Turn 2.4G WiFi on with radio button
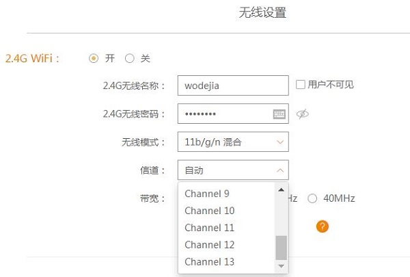 coord(94,59)
